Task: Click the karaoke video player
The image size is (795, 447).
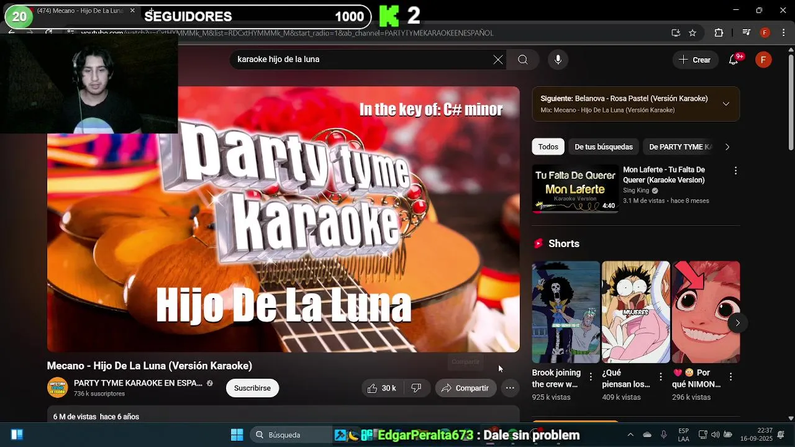Action: tap(283, 219)
